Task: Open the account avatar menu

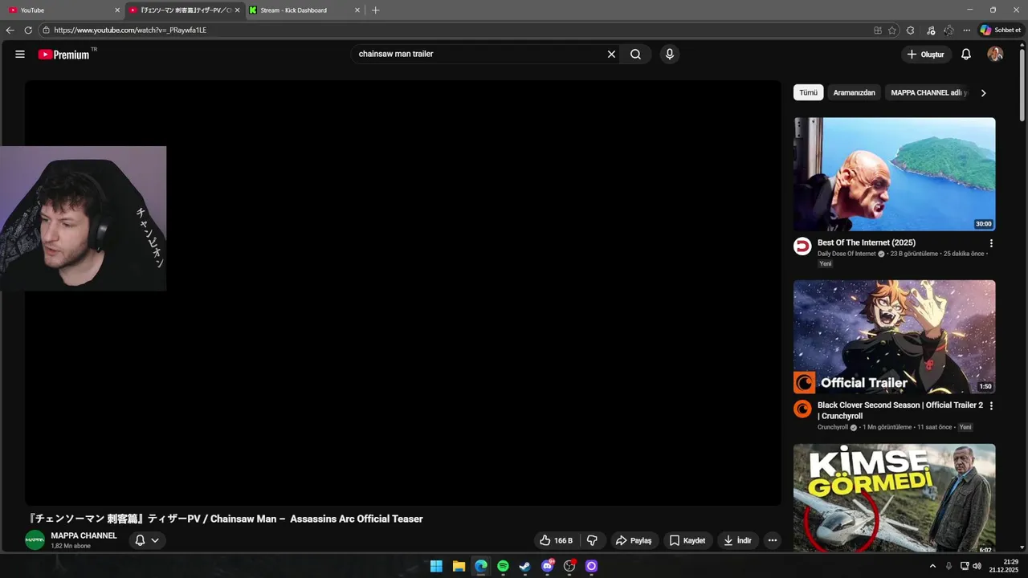Action: pos(995,54)
